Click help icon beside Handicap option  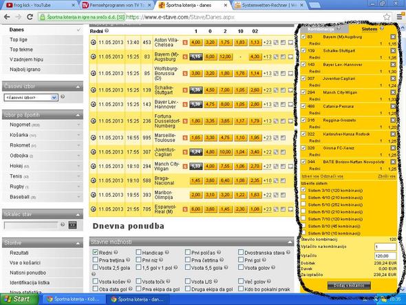click(x=167, y=252)
